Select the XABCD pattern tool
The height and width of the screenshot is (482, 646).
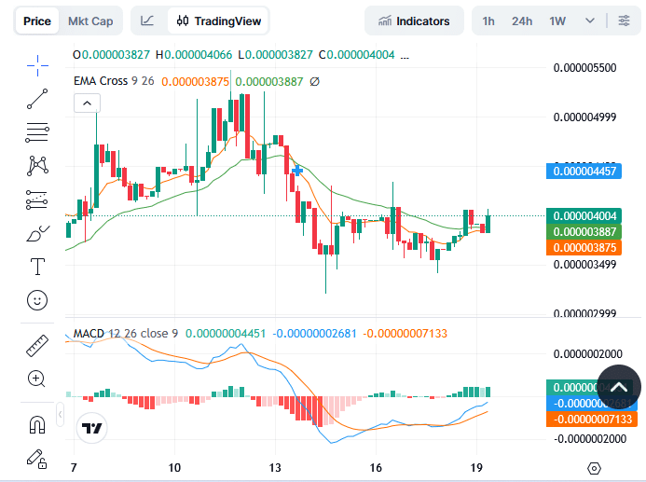pyautogui.click(x=37, y=166)
